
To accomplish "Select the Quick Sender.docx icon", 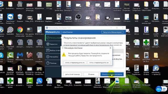I will 59,6.
